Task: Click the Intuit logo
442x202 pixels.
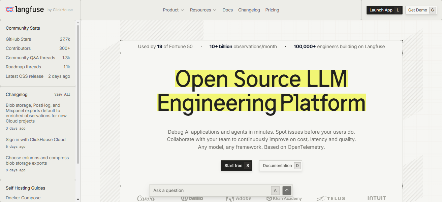Action: (377, 198)
